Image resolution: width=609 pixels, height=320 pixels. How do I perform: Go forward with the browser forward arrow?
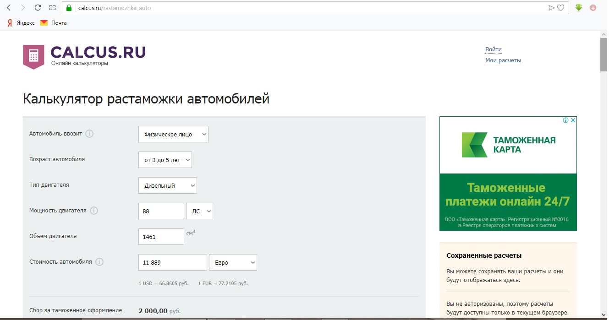click(23, 8)
